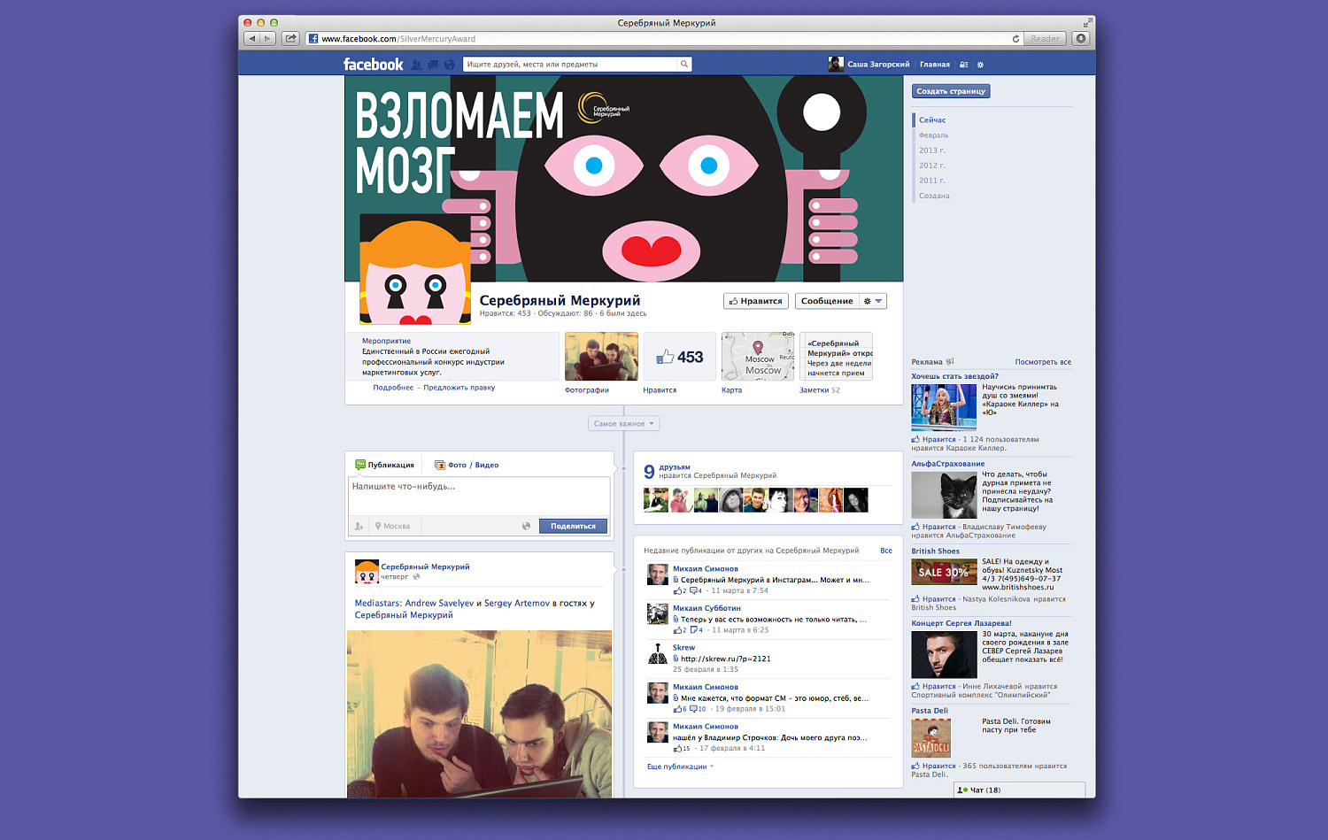Open Самое важное sort dropdown
The image size is (1328, 840).
[623, 424]
